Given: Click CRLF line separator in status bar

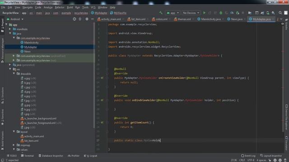Looking at the screenshot, I should 242,160.
